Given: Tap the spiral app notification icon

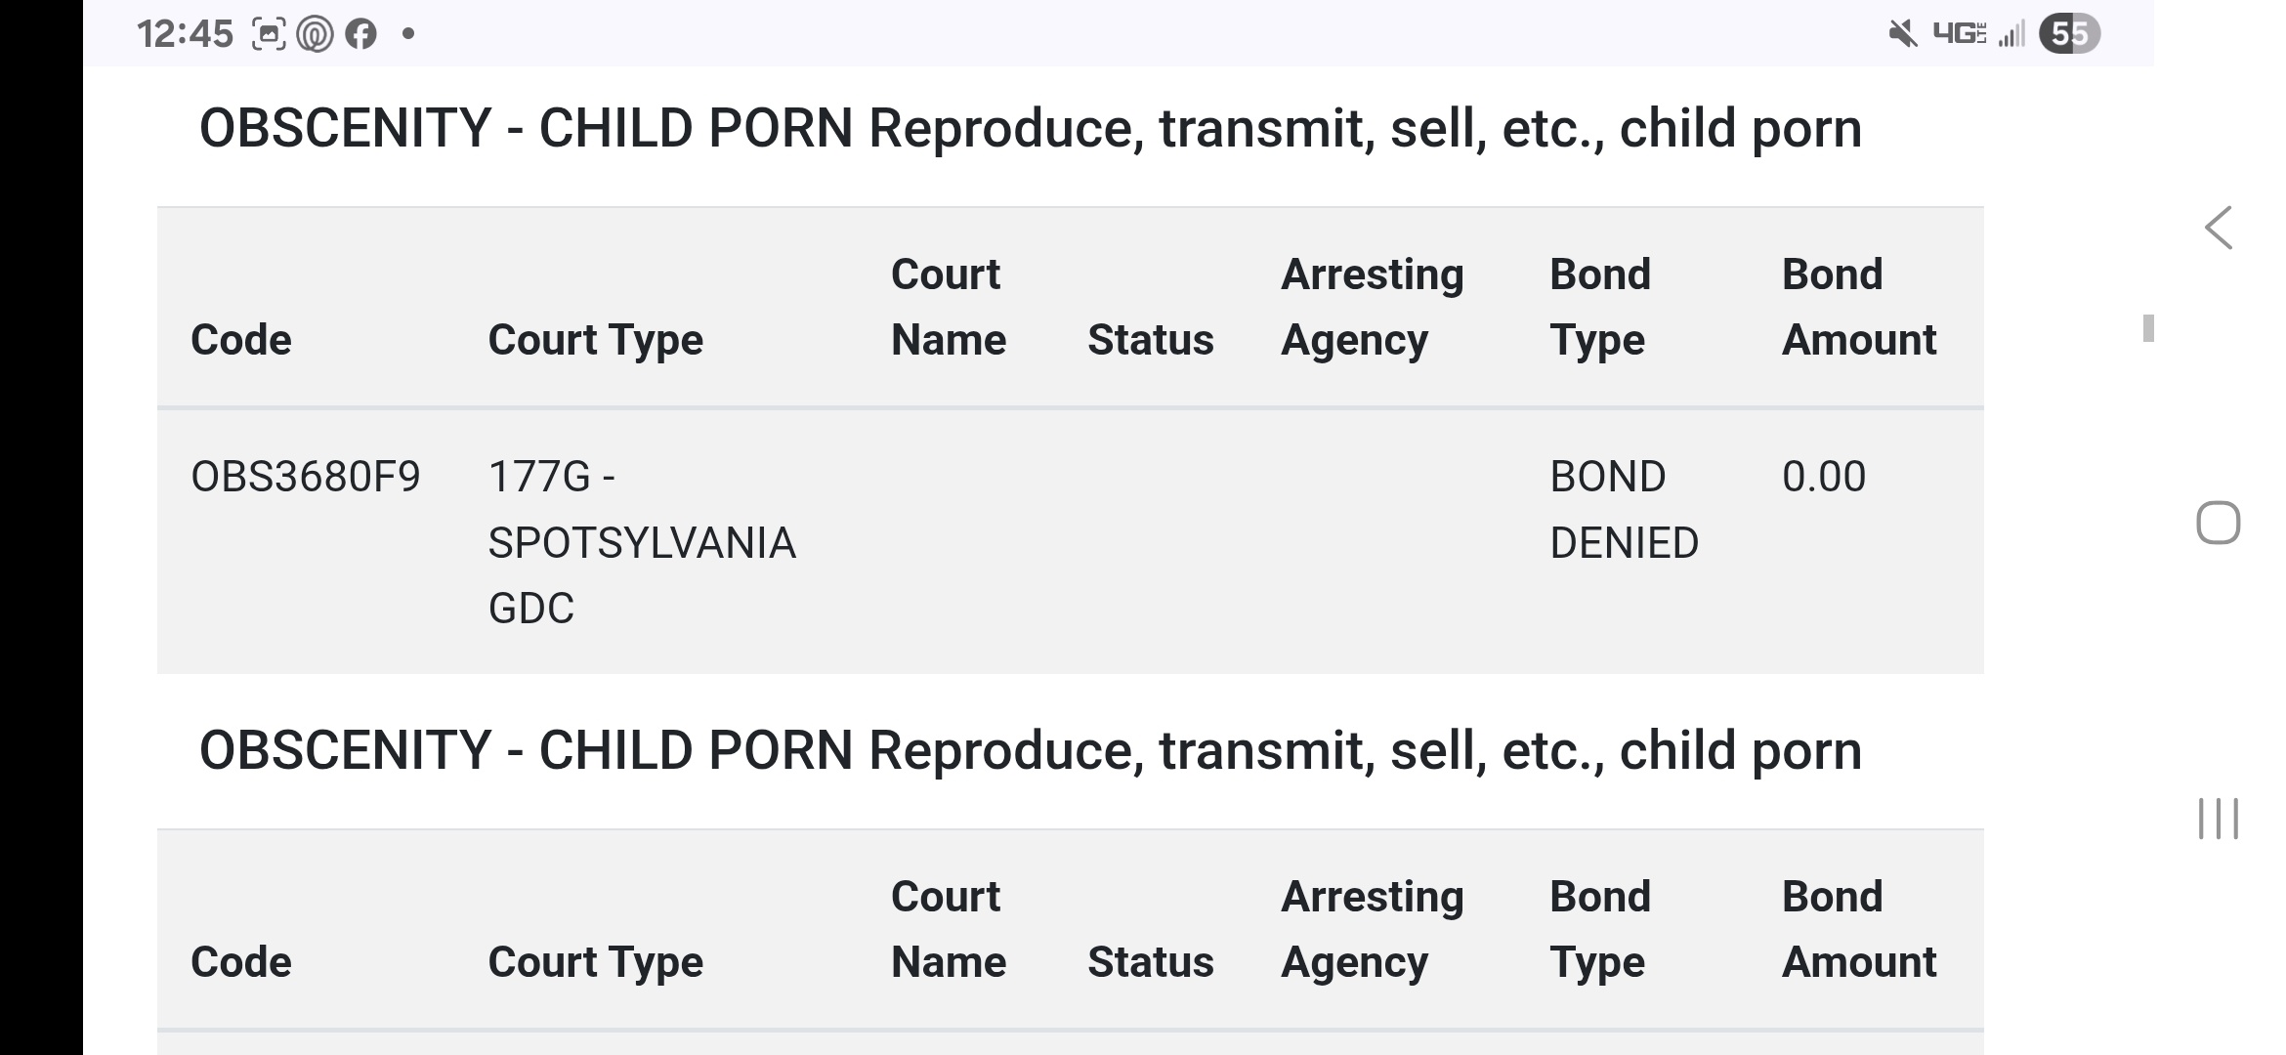Looking at the screenshot, I should (315, 34).
